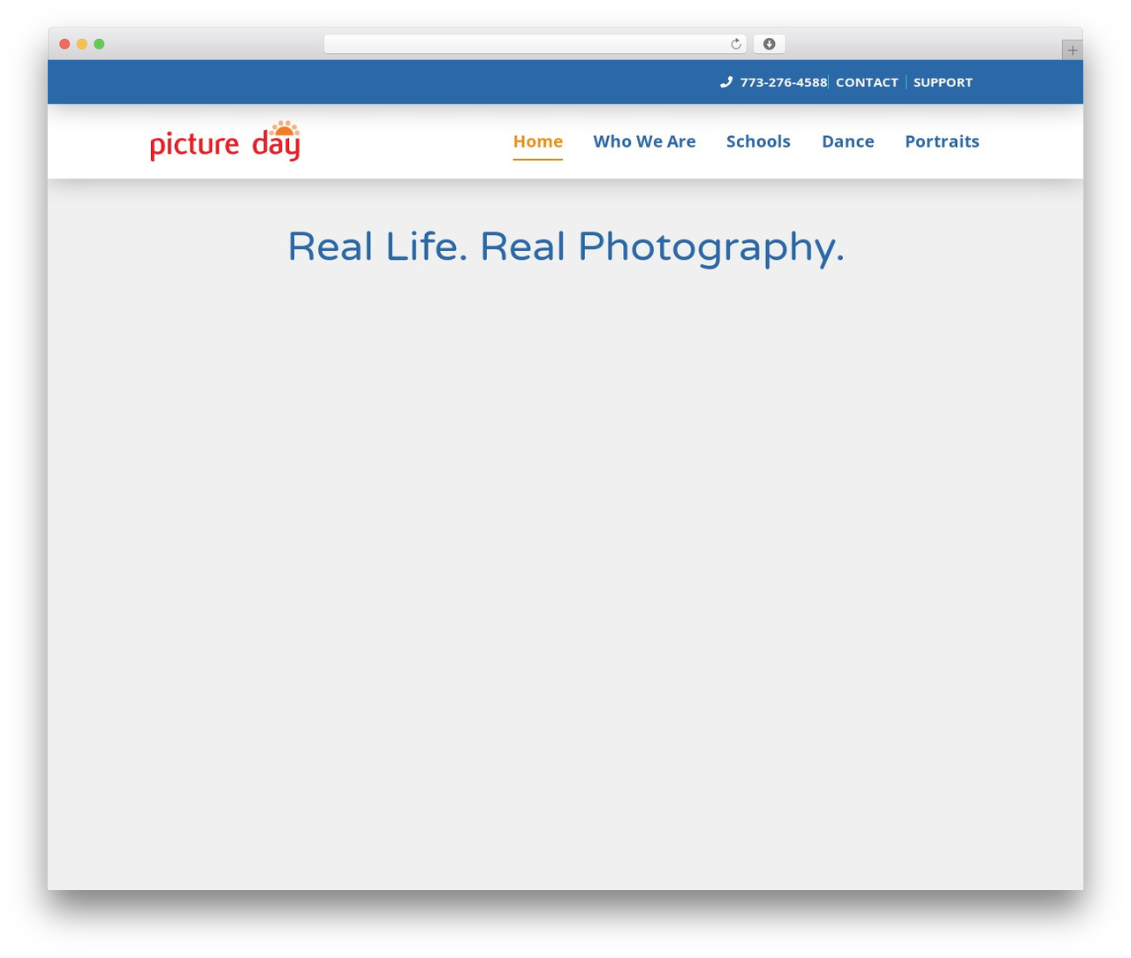Image resolution: width=1131 pixels, height=958 pixels.
Task: Click the new tab plus button
Action: coord(1072,50)
